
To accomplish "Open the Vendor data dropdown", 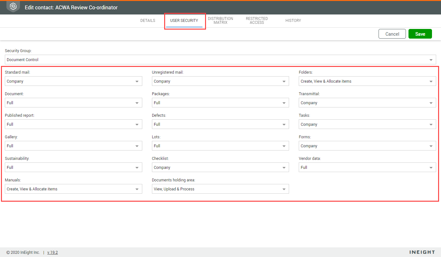I will click(367, 168).
